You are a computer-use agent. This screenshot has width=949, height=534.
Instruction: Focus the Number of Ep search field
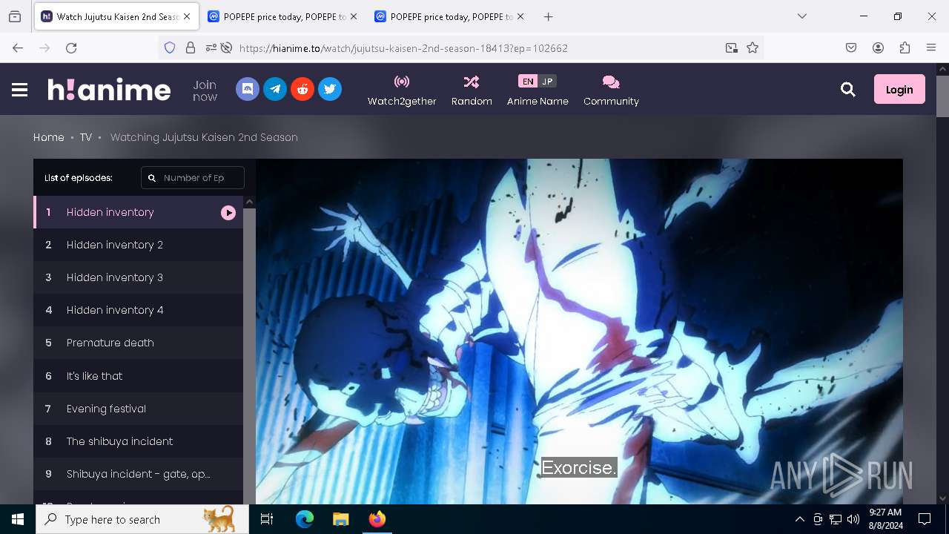click(x=193, y=178)
